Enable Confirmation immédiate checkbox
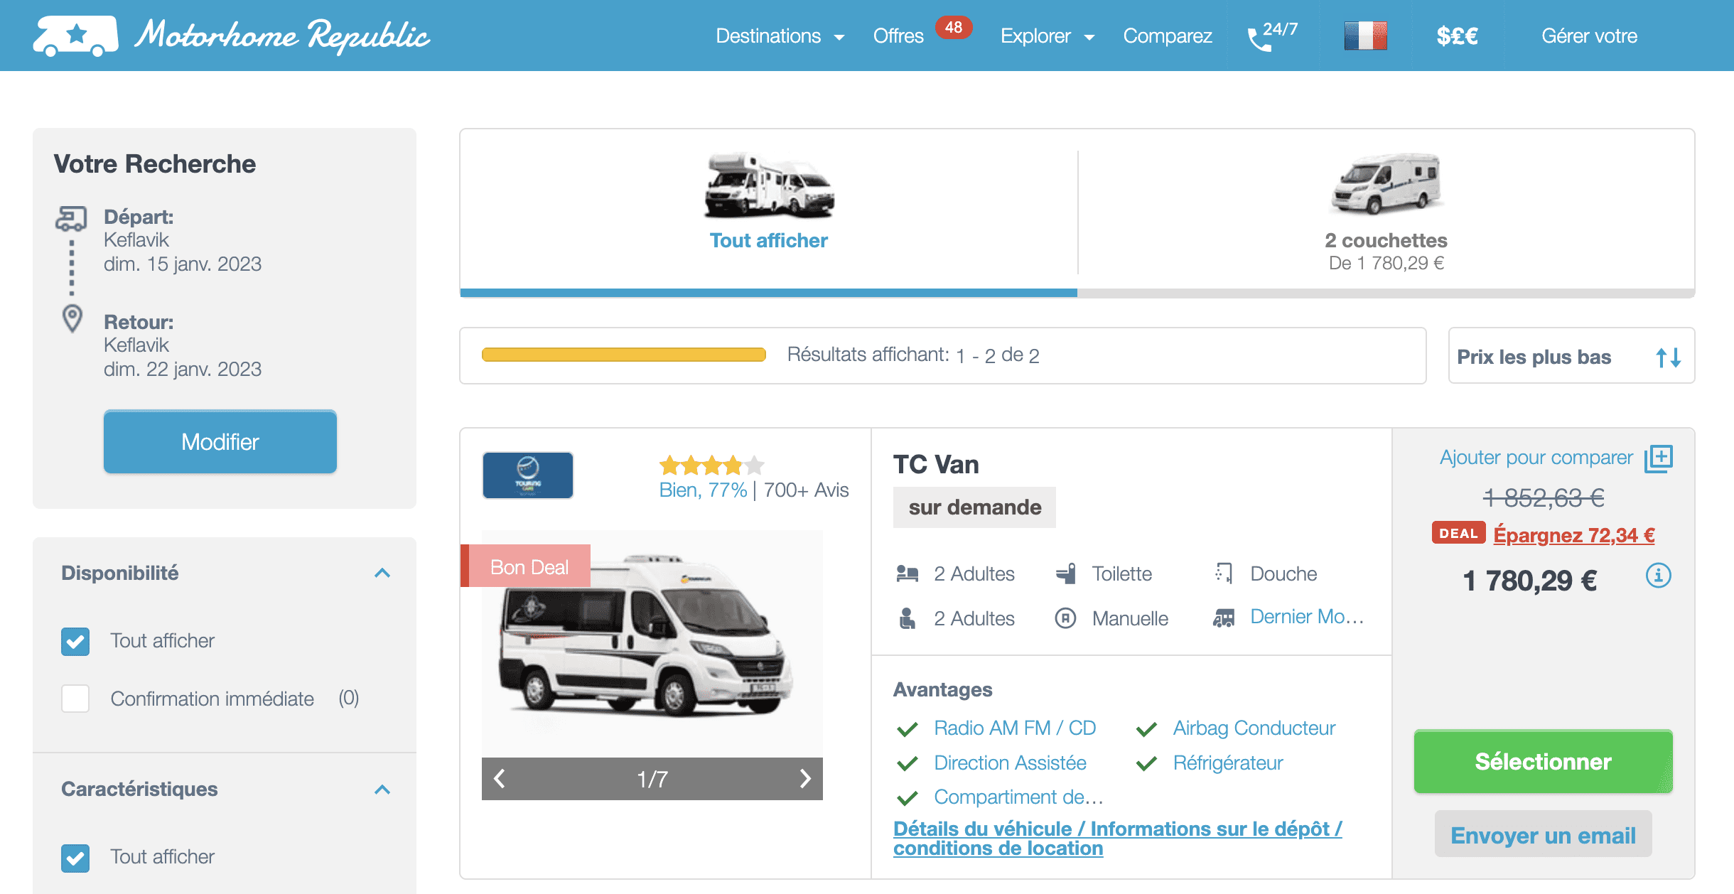The width and height of the screenshot is (1734, 894). click(x=75, y=699)
